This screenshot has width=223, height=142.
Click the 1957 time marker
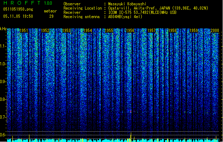tap(151, 31)
